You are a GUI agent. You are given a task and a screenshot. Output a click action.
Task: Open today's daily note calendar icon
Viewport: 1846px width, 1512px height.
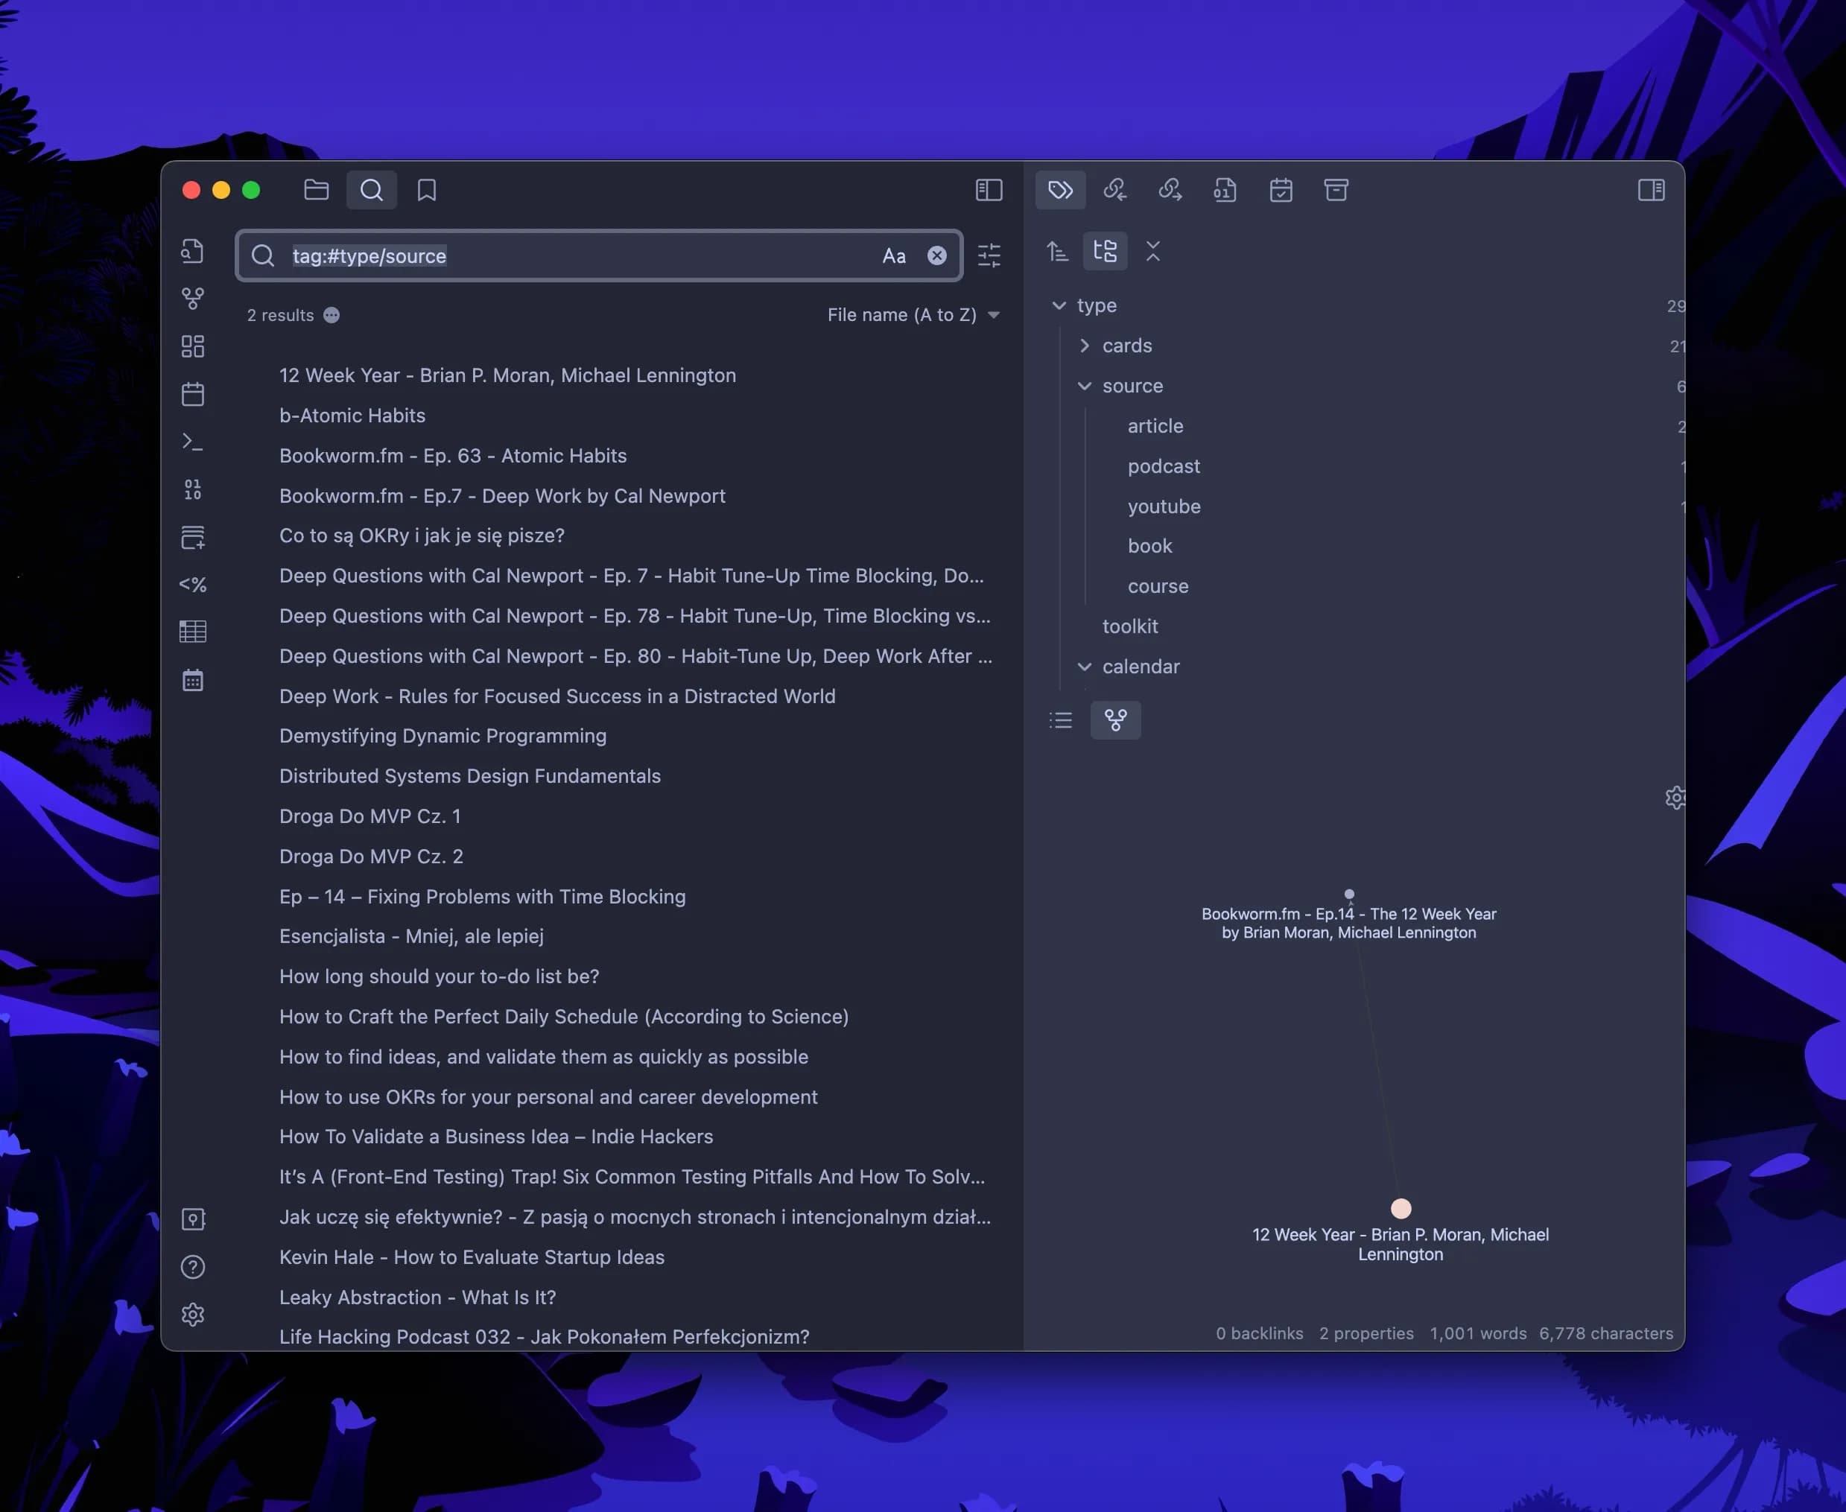(x=192, y=395)
